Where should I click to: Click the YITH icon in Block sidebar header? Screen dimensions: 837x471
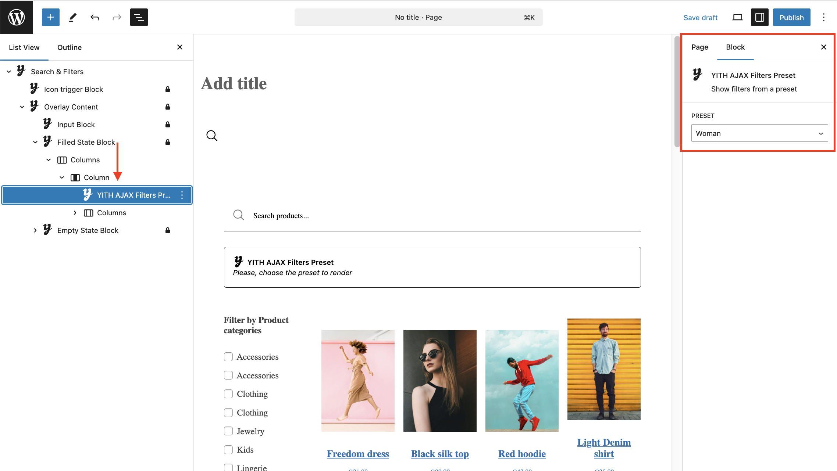coord(698,75)
